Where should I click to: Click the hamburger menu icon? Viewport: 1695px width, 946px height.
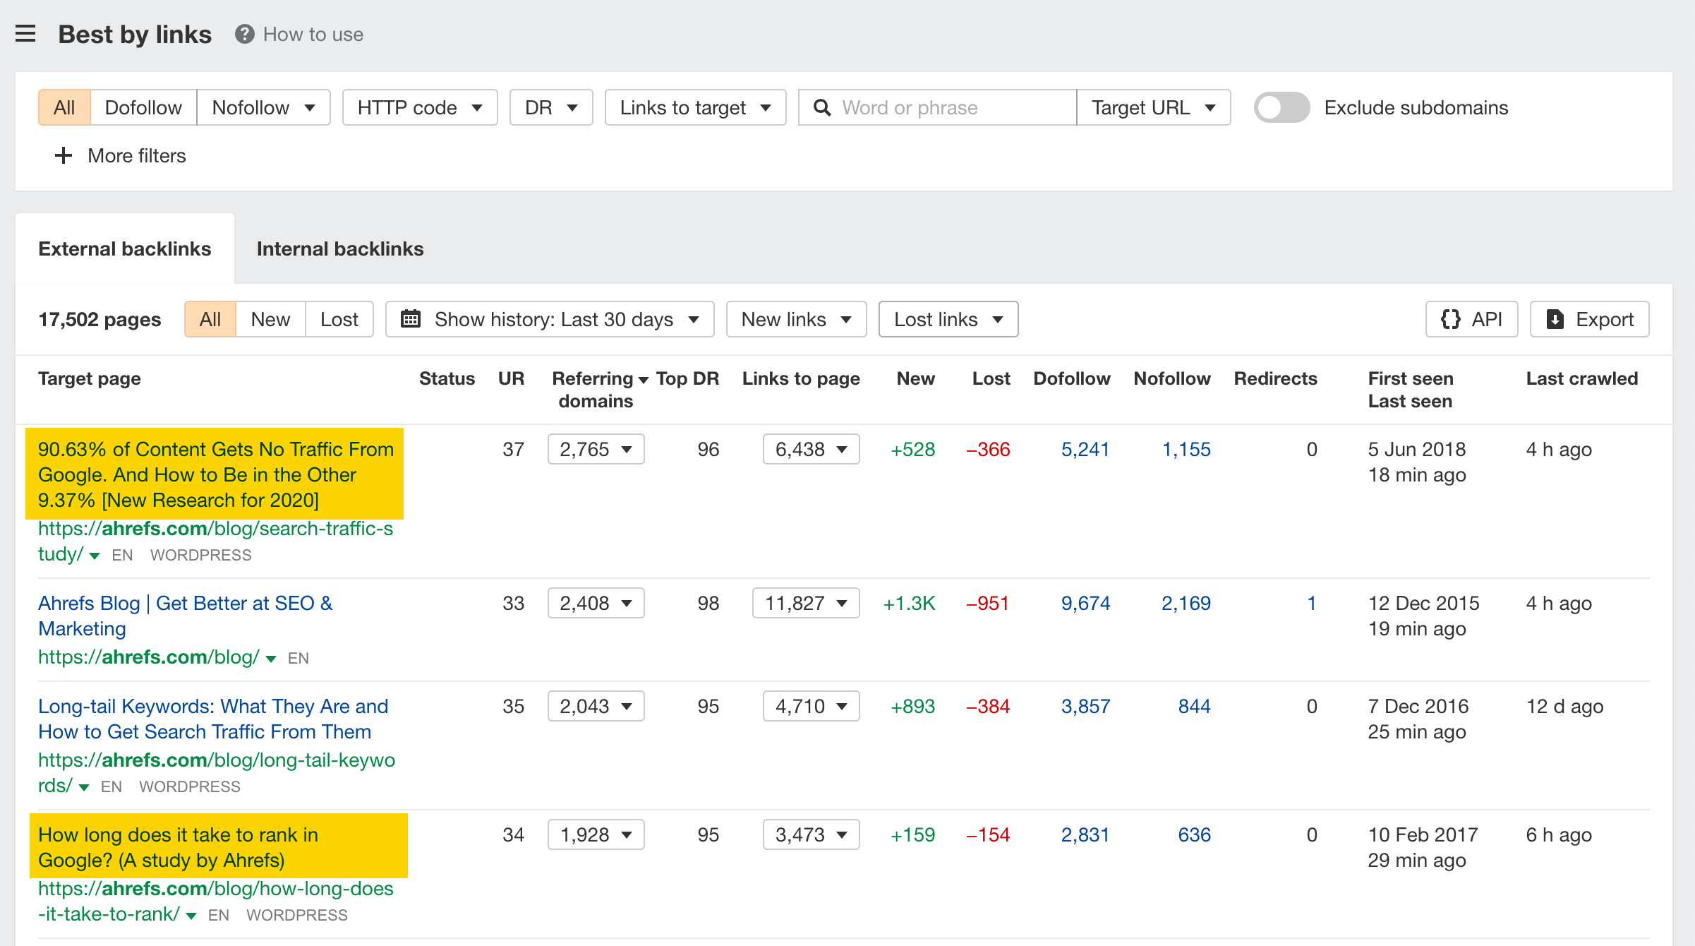coord(25,32)
